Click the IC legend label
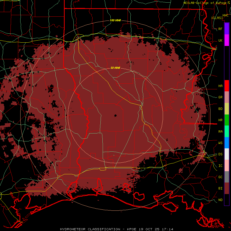This screenshot has width=231, height=231. pyautogui.click(x=220, y=166)
